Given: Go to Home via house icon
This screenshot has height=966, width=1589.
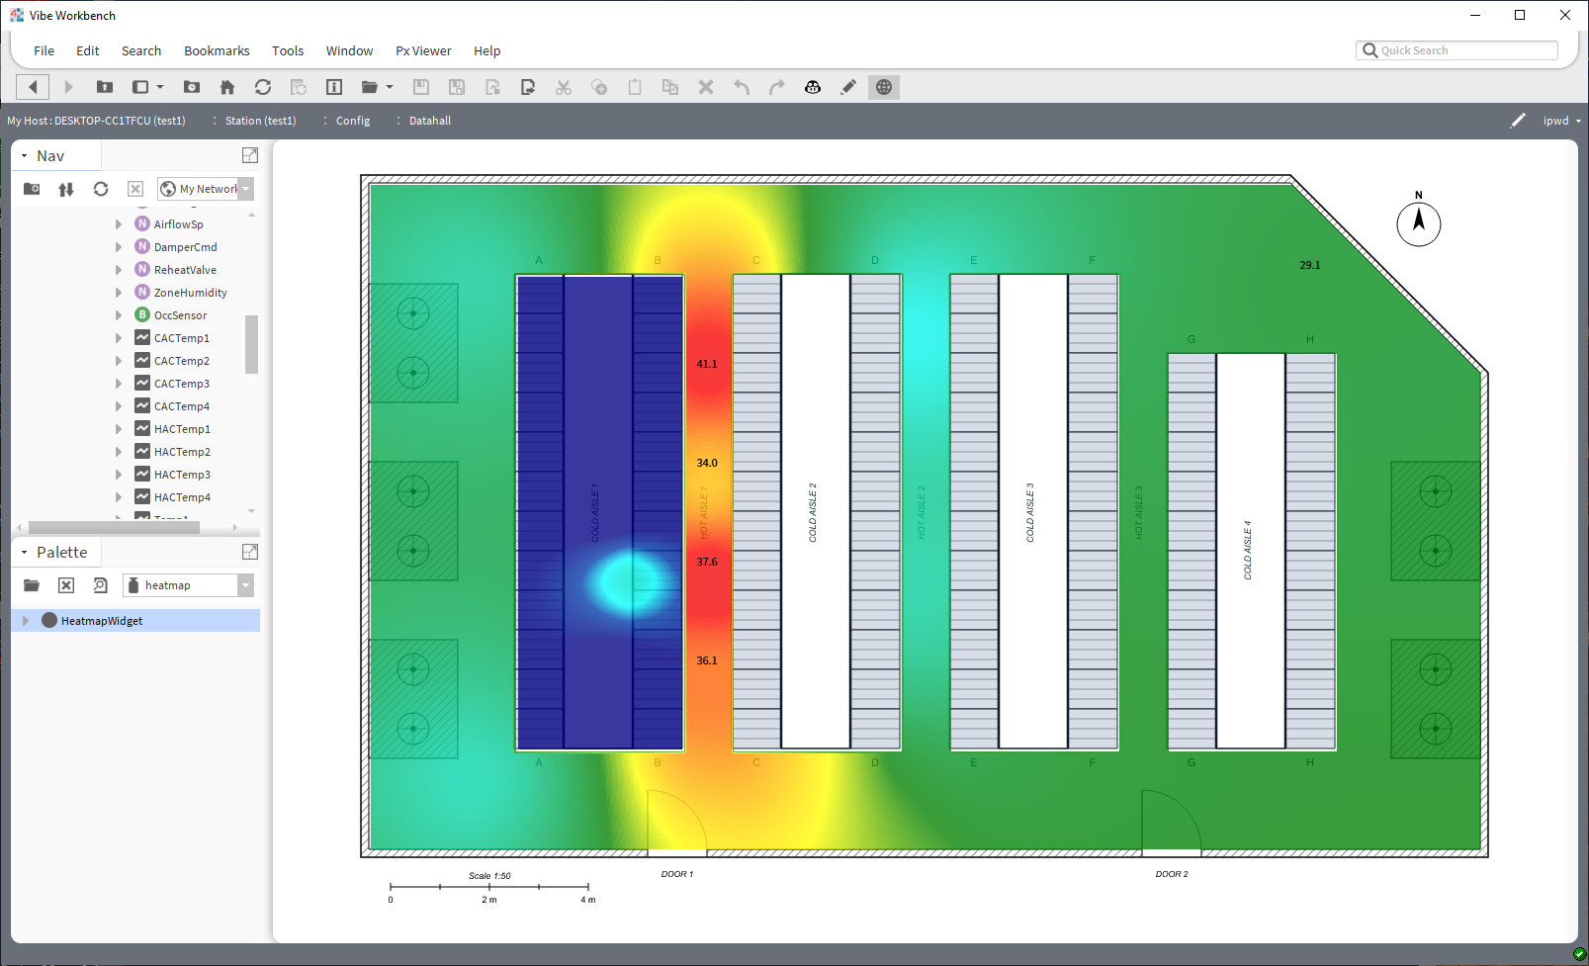Looking at the screenshot, I should (x=227, y=87).
